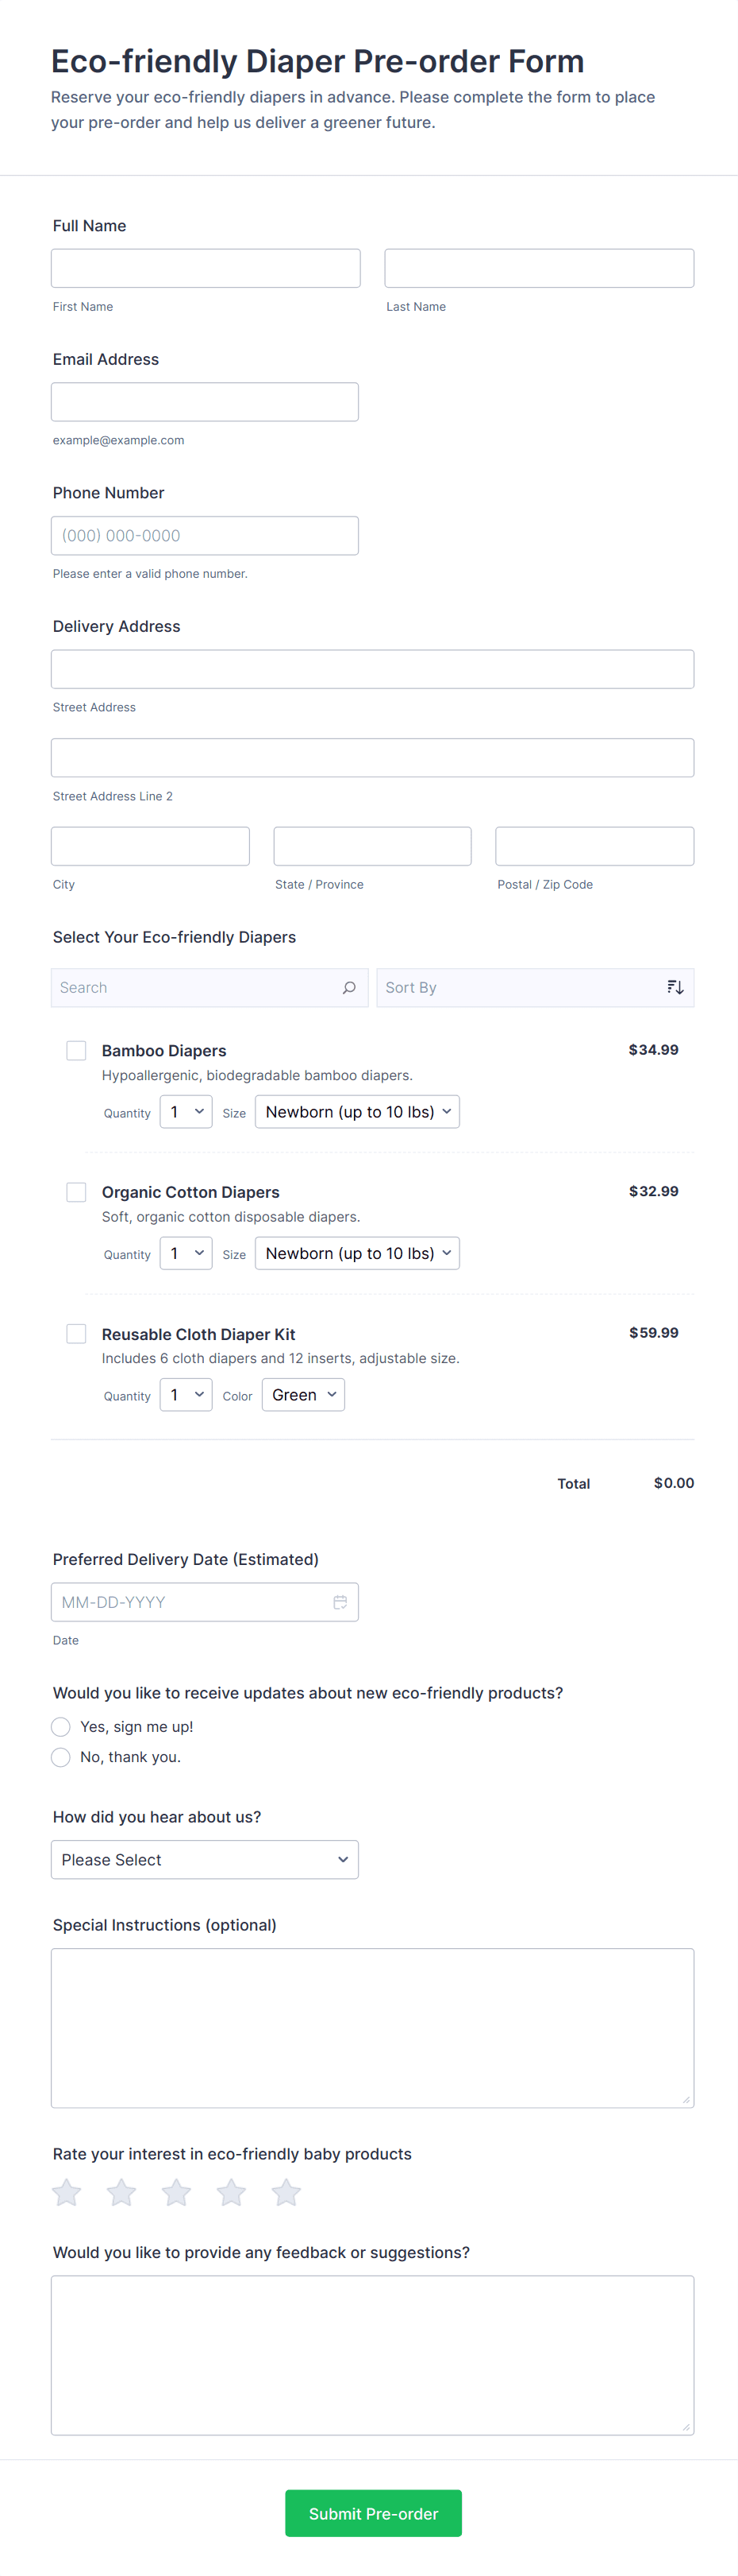Rate interest with the third star
This screenshot has height=2576, width=738.
pyautogui.click(x=177, y=2193)
